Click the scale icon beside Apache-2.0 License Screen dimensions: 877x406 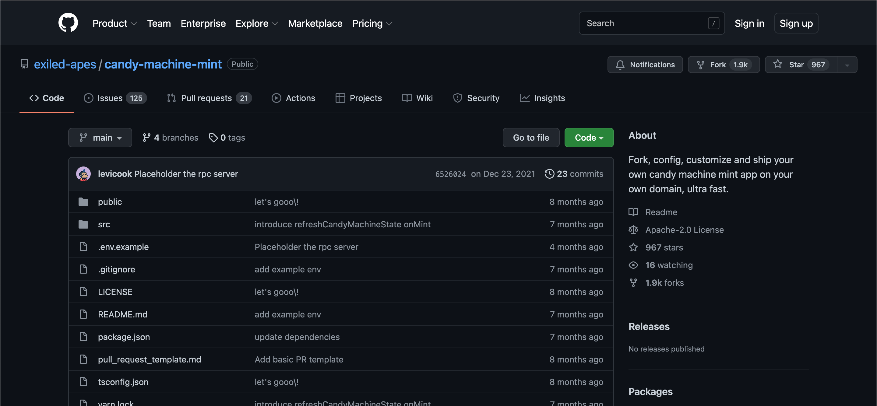pos(633,230)
